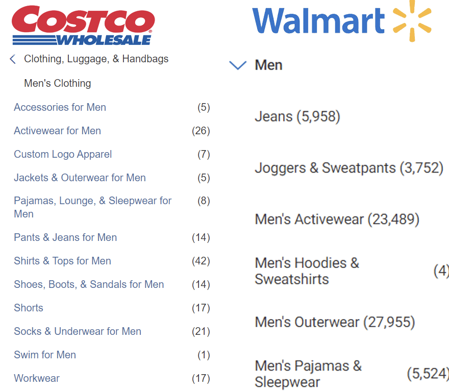Go back using Clothing, Luggage chevron
Image resolution: width=449 pixels, height=391 pixels.
point(13,59)
